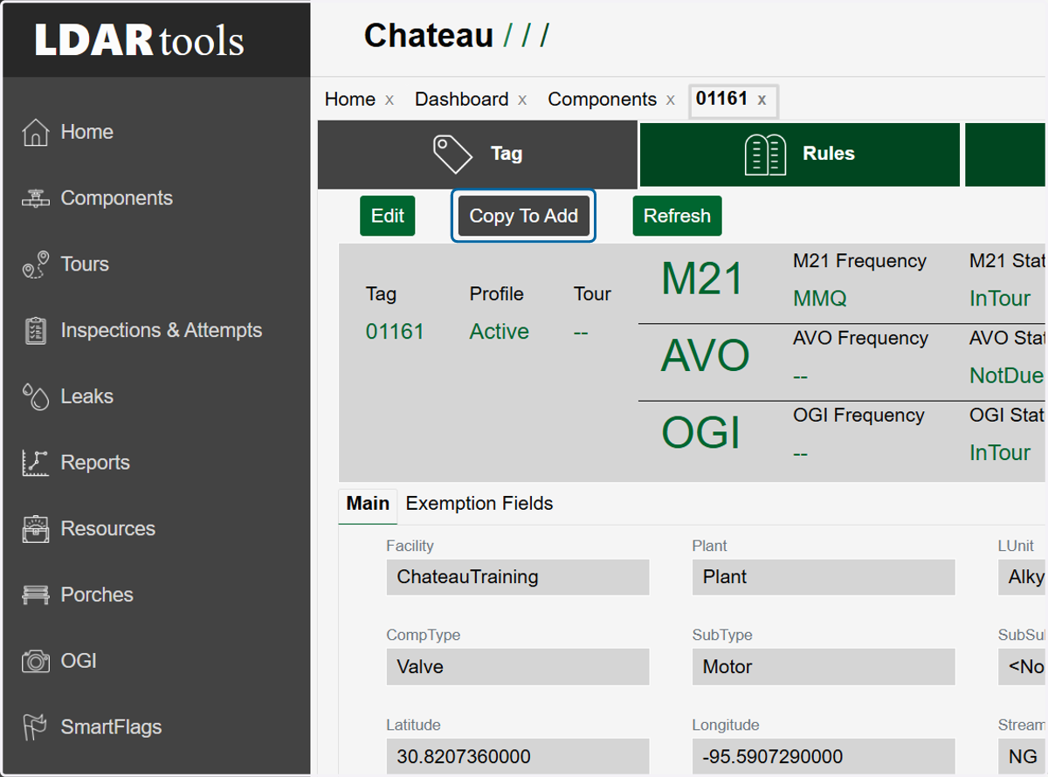The image size is (1048, 777).
Task: Click the large AVO heading
Action: coord(706,355)
